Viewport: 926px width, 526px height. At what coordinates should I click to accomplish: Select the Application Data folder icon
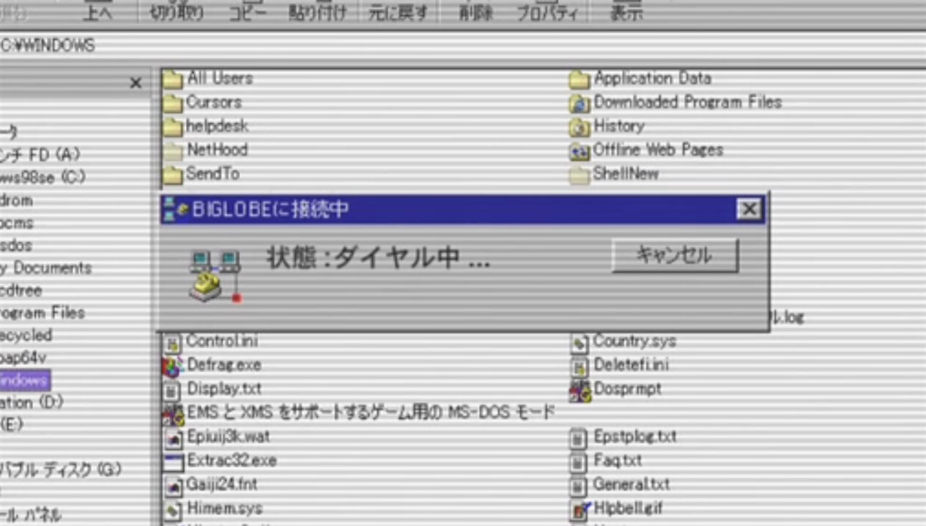click(x=579, y=79)
